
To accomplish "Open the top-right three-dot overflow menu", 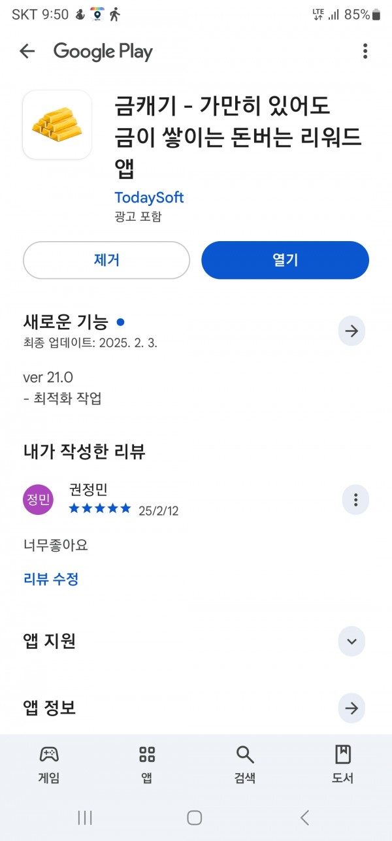I will tap(365, 51).
